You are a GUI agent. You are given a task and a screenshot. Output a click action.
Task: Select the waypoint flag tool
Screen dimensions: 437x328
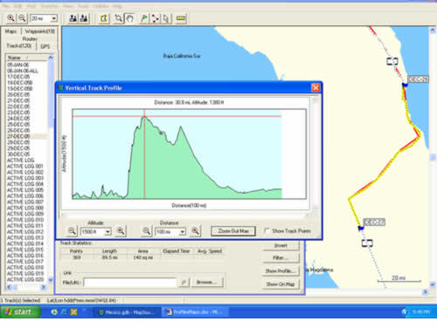(x=144, y=18)
